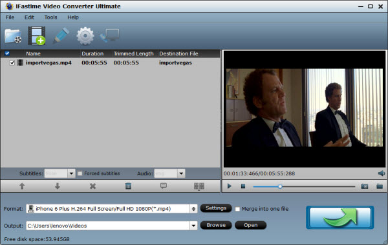388x245 pixels.
Task: Open the Format profile dropdown arrow
Action: coord(193,209)
